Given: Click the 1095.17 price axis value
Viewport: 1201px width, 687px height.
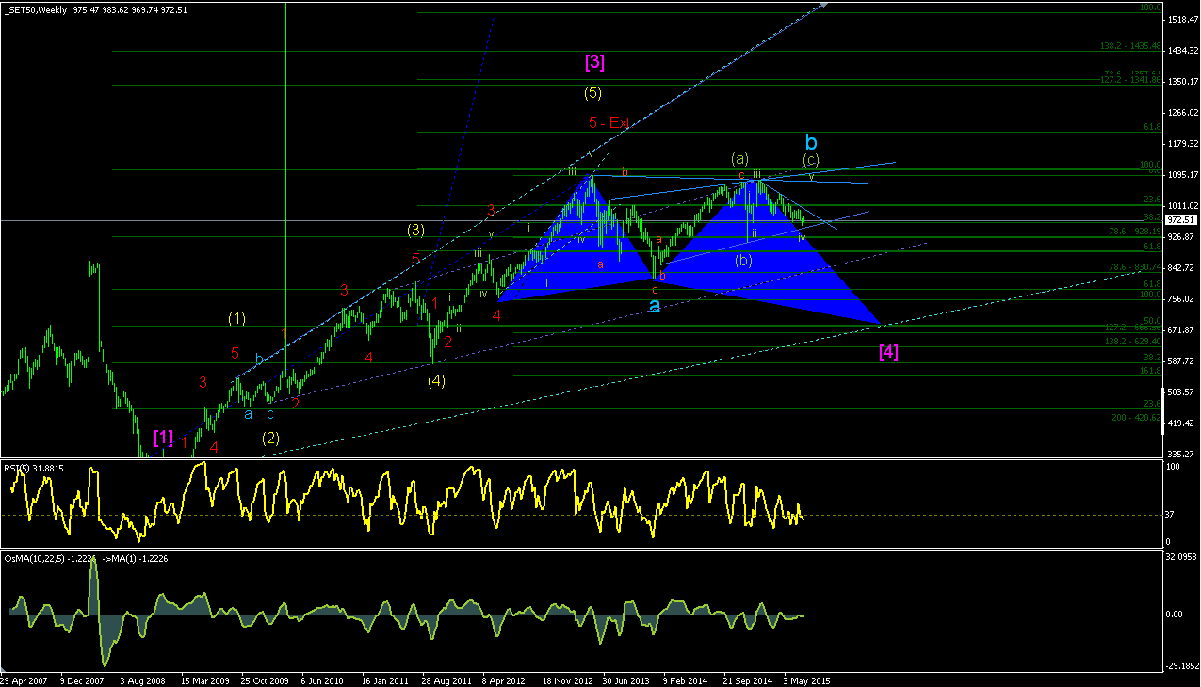Looking at the screenshot, I should pyautogui.click(x=1181, y=175).
